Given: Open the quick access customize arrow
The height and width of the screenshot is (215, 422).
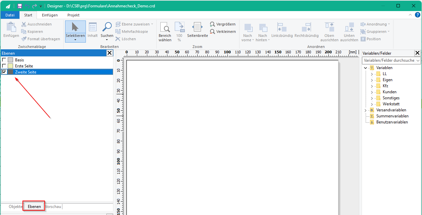Looking at the screenshot, I should click(41, 6).
